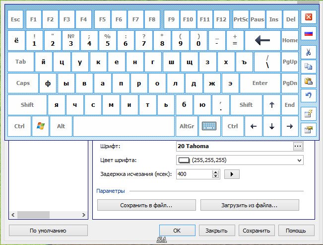This screenshot has height=245, width=323.
Task: Click the play preview button next to delay
Action: coord(232,174)
